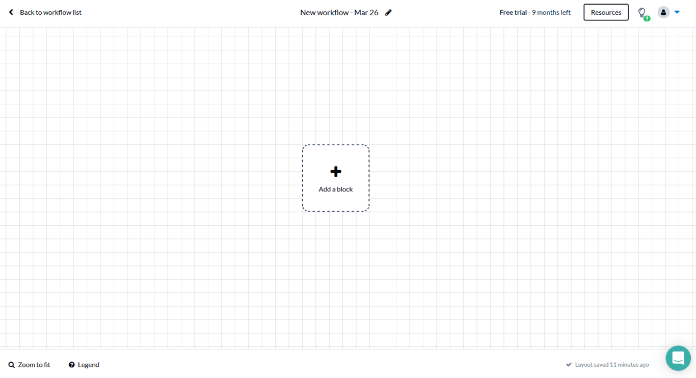Viewport: 696px width, 378px height.
Task: Click the pencil icon to rename workflow
Action: coord(388,12)
